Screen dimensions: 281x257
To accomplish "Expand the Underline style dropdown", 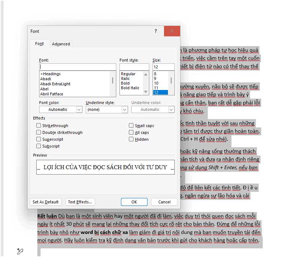I will click(x=125, y=109).
